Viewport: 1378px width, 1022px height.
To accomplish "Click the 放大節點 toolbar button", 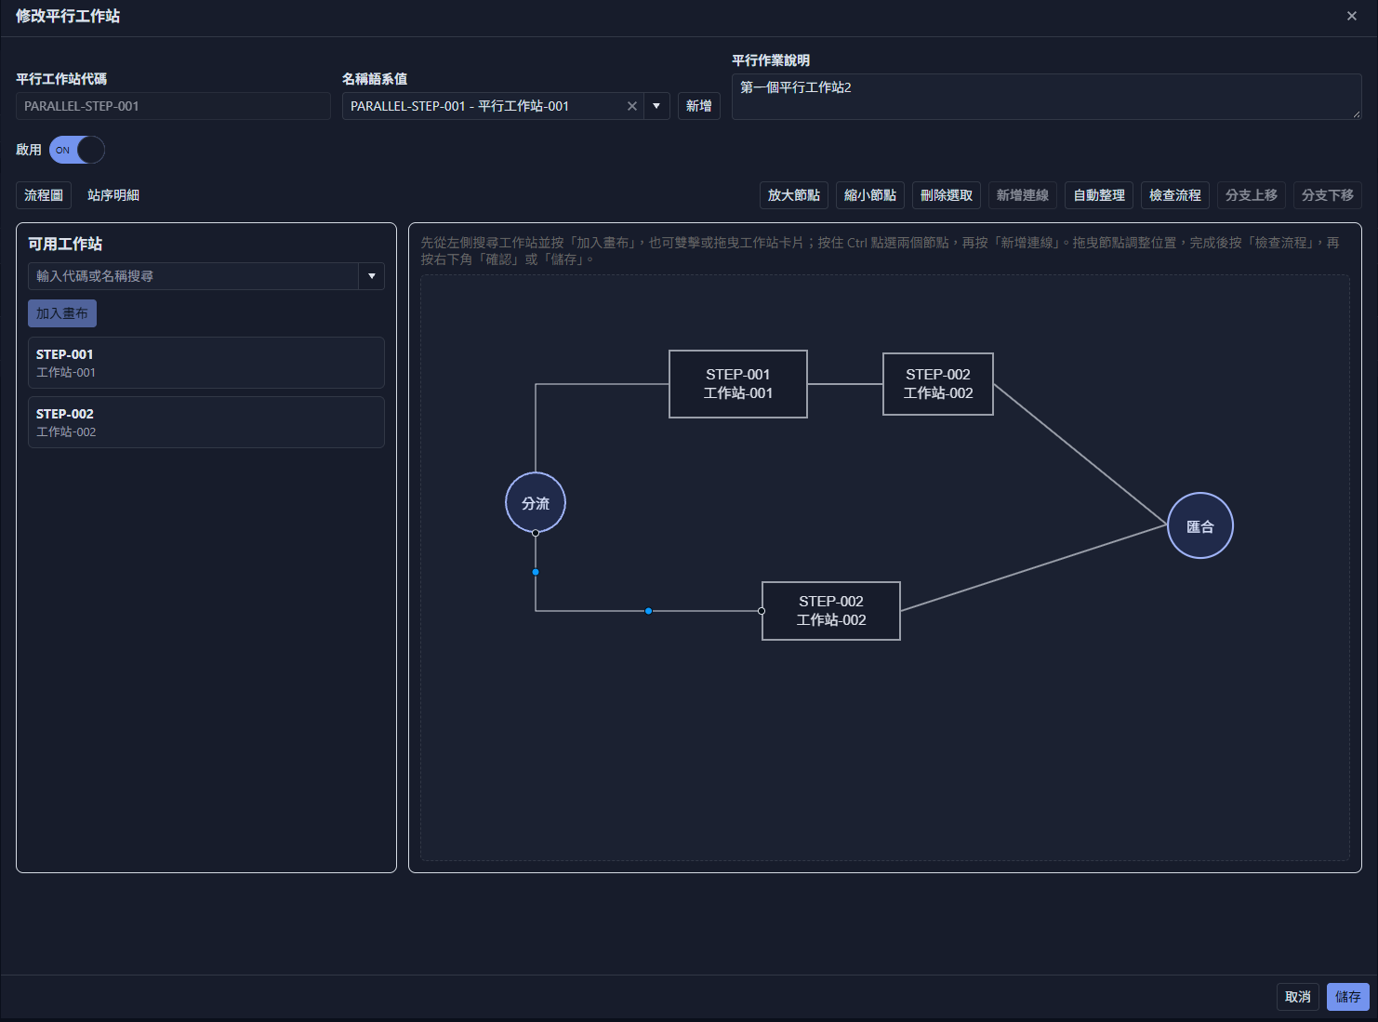I will pyautogui.click(x=794, y=195).
